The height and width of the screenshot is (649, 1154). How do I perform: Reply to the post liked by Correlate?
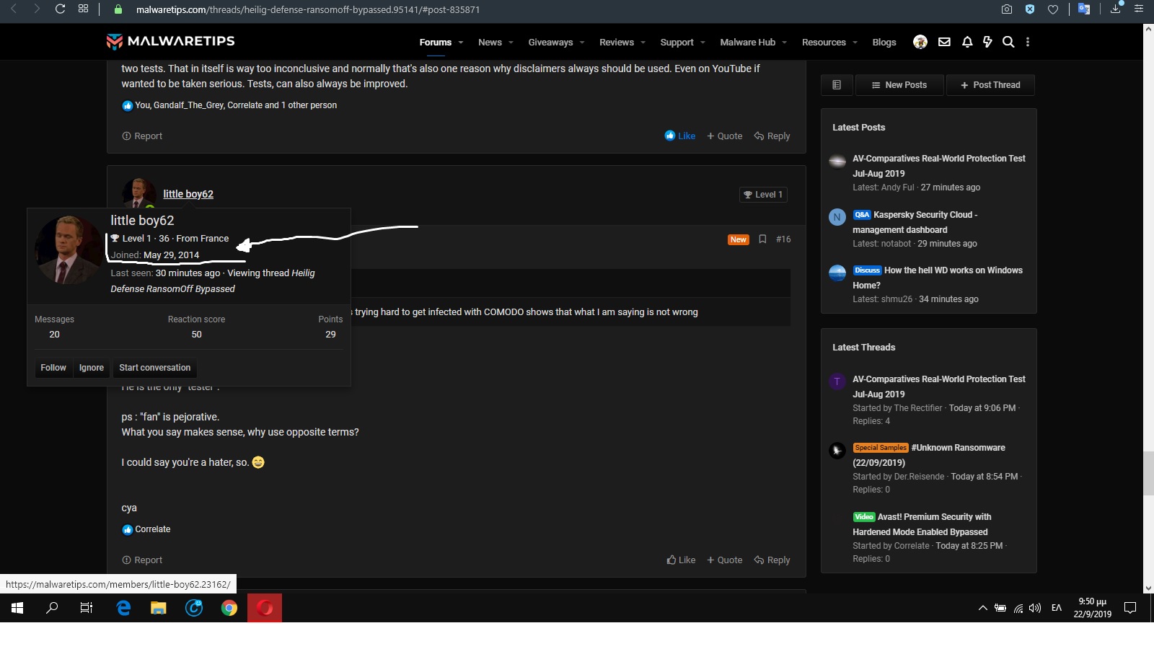click(x=772, y=560)
